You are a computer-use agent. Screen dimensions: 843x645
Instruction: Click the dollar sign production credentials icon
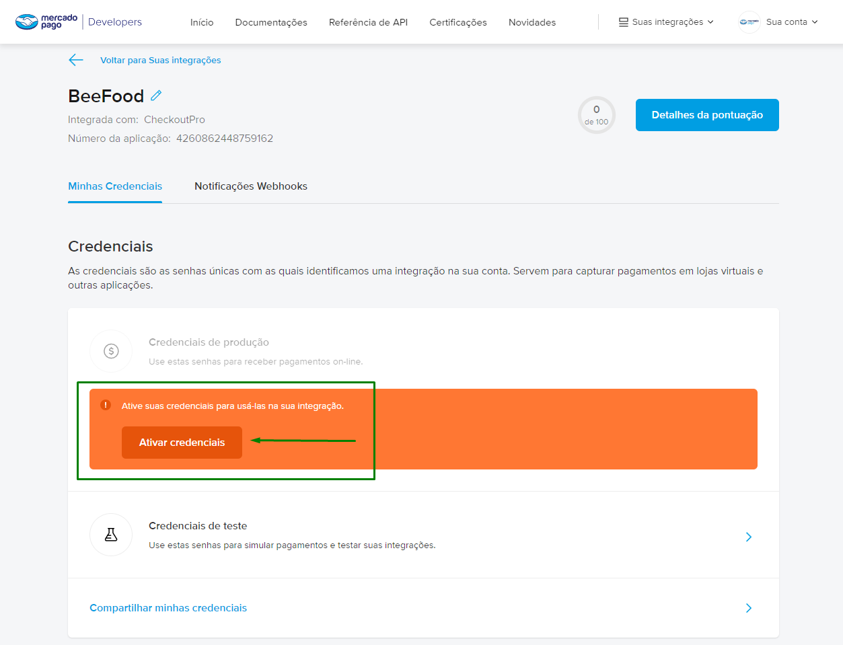tap(111, 351)
